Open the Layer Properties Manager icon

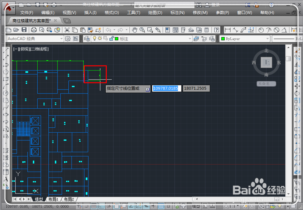[87, 39]
